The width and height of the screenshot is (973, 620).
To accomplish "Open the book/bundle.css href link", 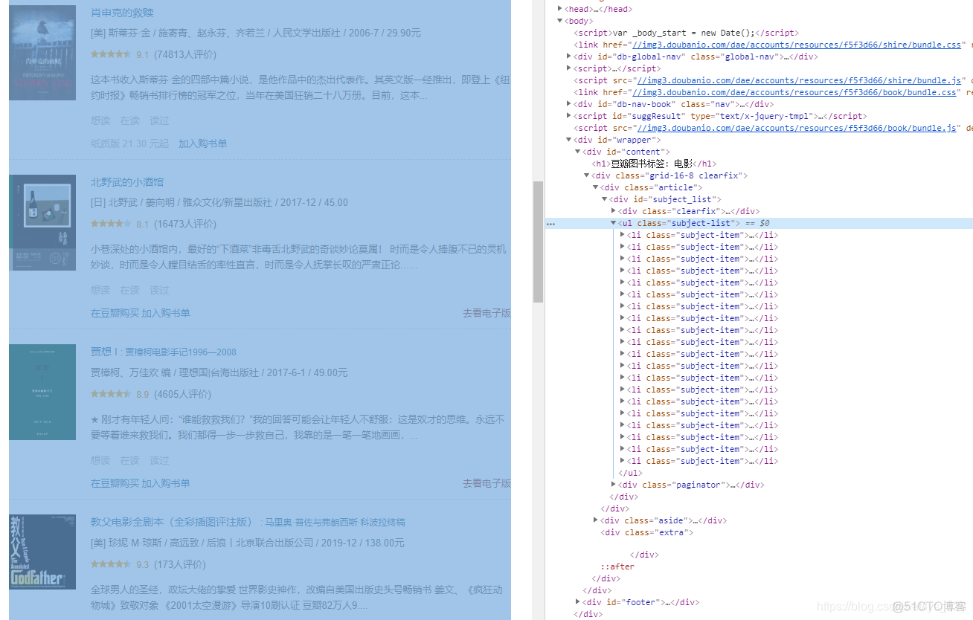I will pos(794,92).
